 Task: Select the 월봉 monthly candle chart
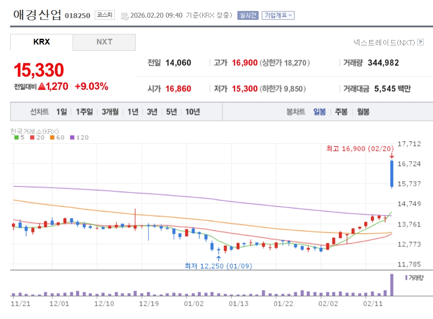[x=363, y=111]
